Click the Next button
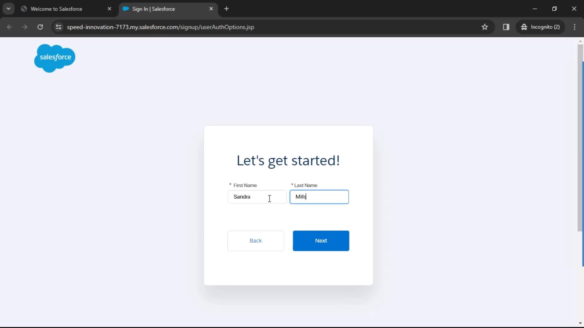 [x=321, y=241]
